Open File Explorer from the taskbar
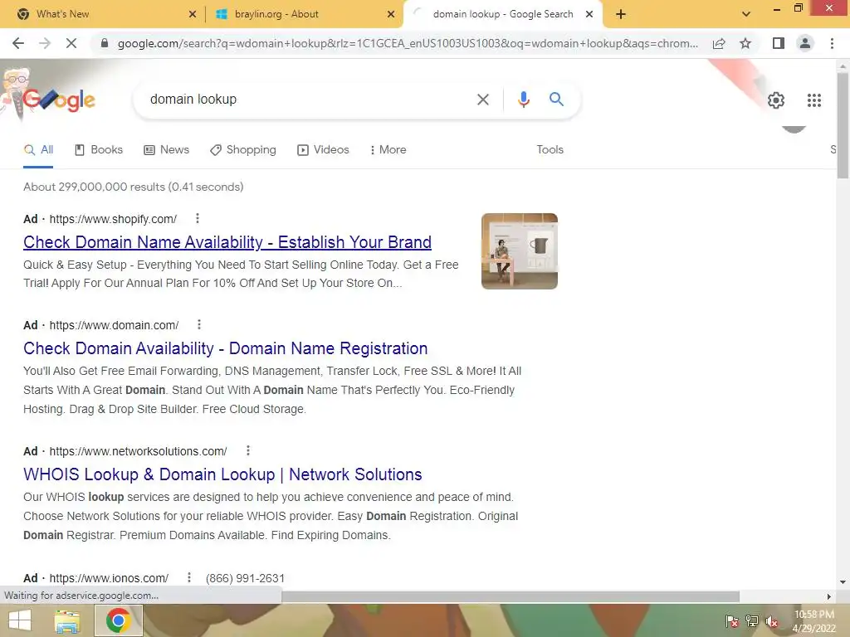850x637 pixels. click(67, 620)
